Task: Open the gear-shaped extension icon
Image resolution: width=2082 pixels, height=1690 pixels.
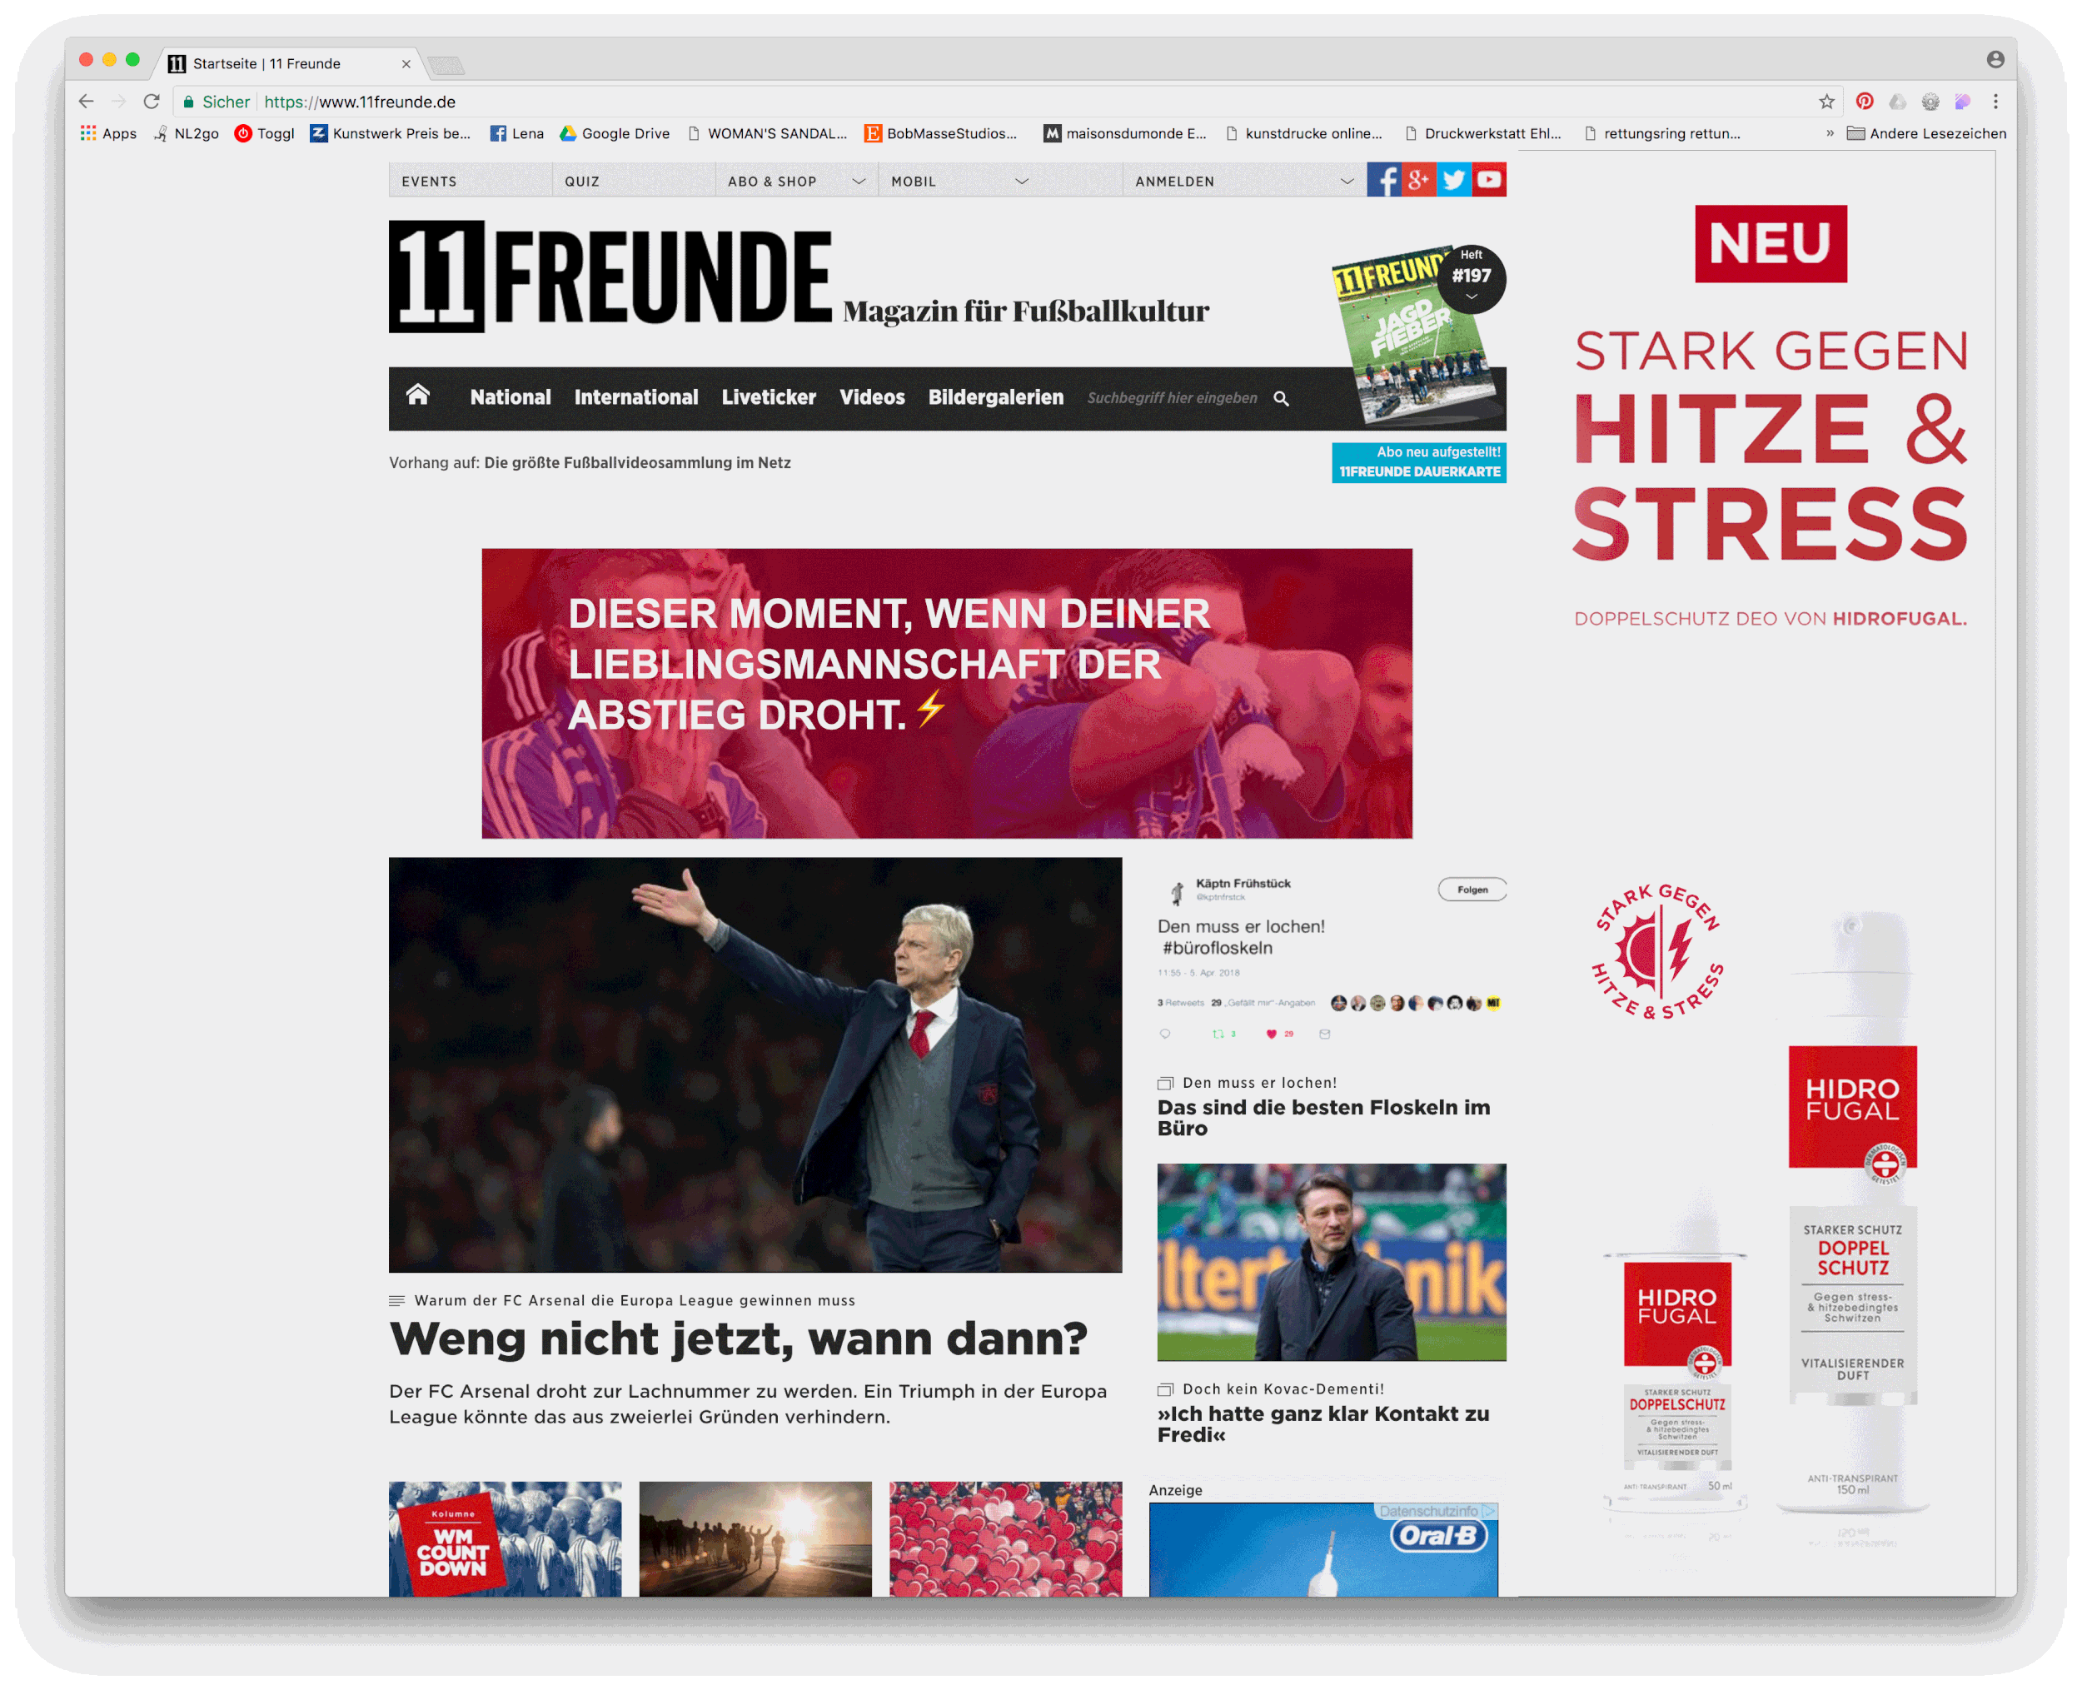Action: click(1930, 102)
